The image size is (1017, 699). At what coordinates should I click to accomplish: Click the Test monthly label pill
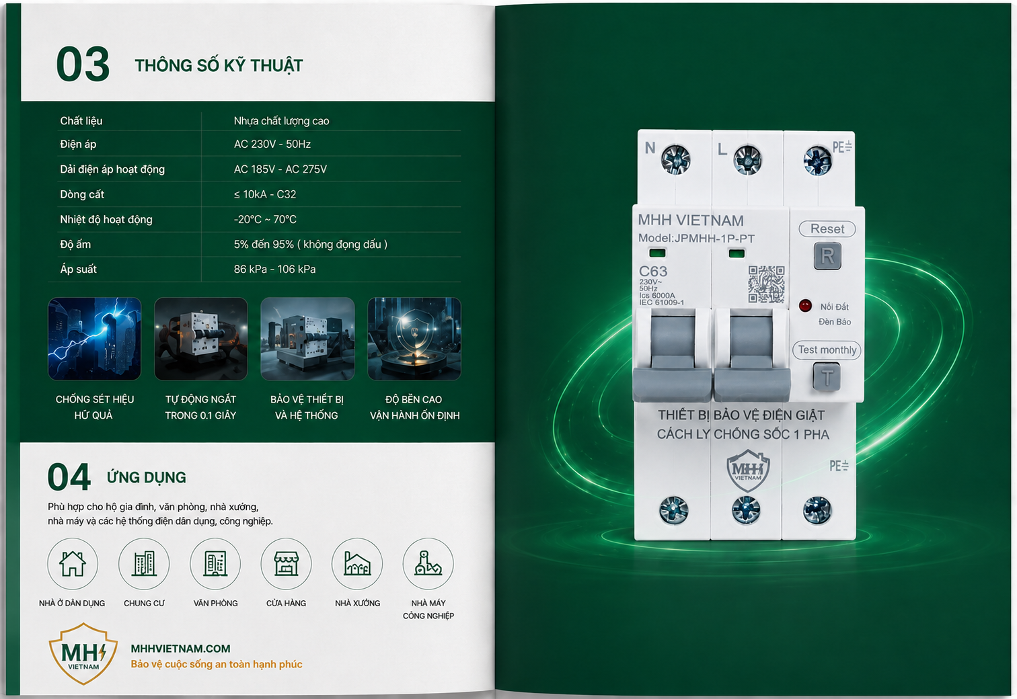(827, 350)
